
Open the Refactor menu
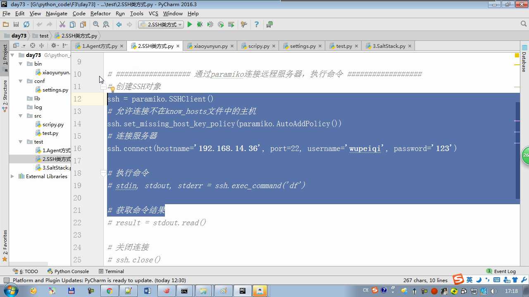[100, 14]
